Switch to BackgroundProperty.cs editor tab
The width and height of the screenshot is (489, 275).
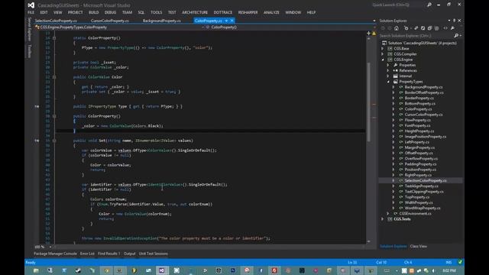[161, 21]
